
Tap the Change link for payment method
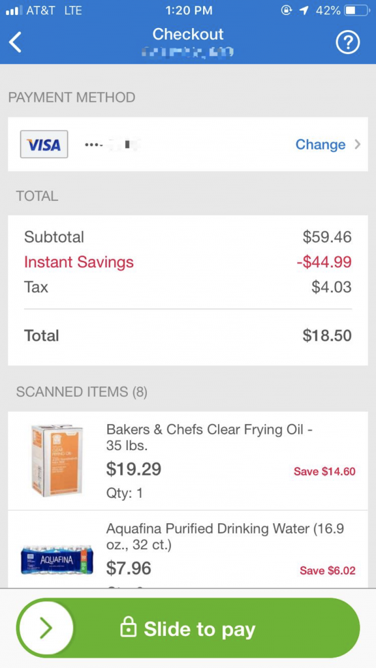pos(321,144)
